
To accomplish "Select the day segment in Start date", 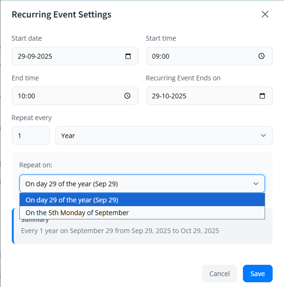I will tap(22, 56).
